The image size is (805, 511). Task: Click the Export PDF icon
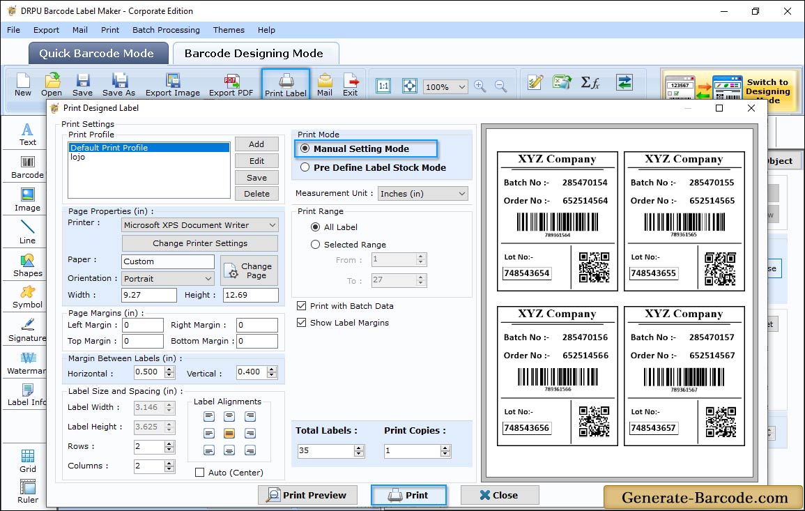[231, 85]
